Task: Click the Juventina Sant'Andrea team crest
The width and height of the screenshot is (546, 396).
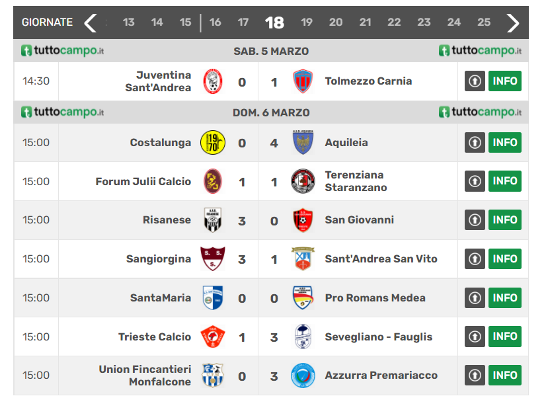Action: [213, 81]
